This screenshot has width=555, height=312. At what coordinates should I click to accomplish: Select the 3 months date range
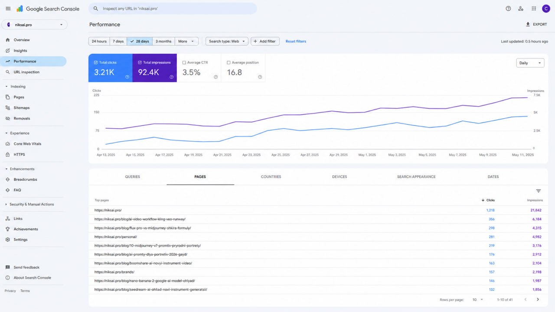click(163, 41)
